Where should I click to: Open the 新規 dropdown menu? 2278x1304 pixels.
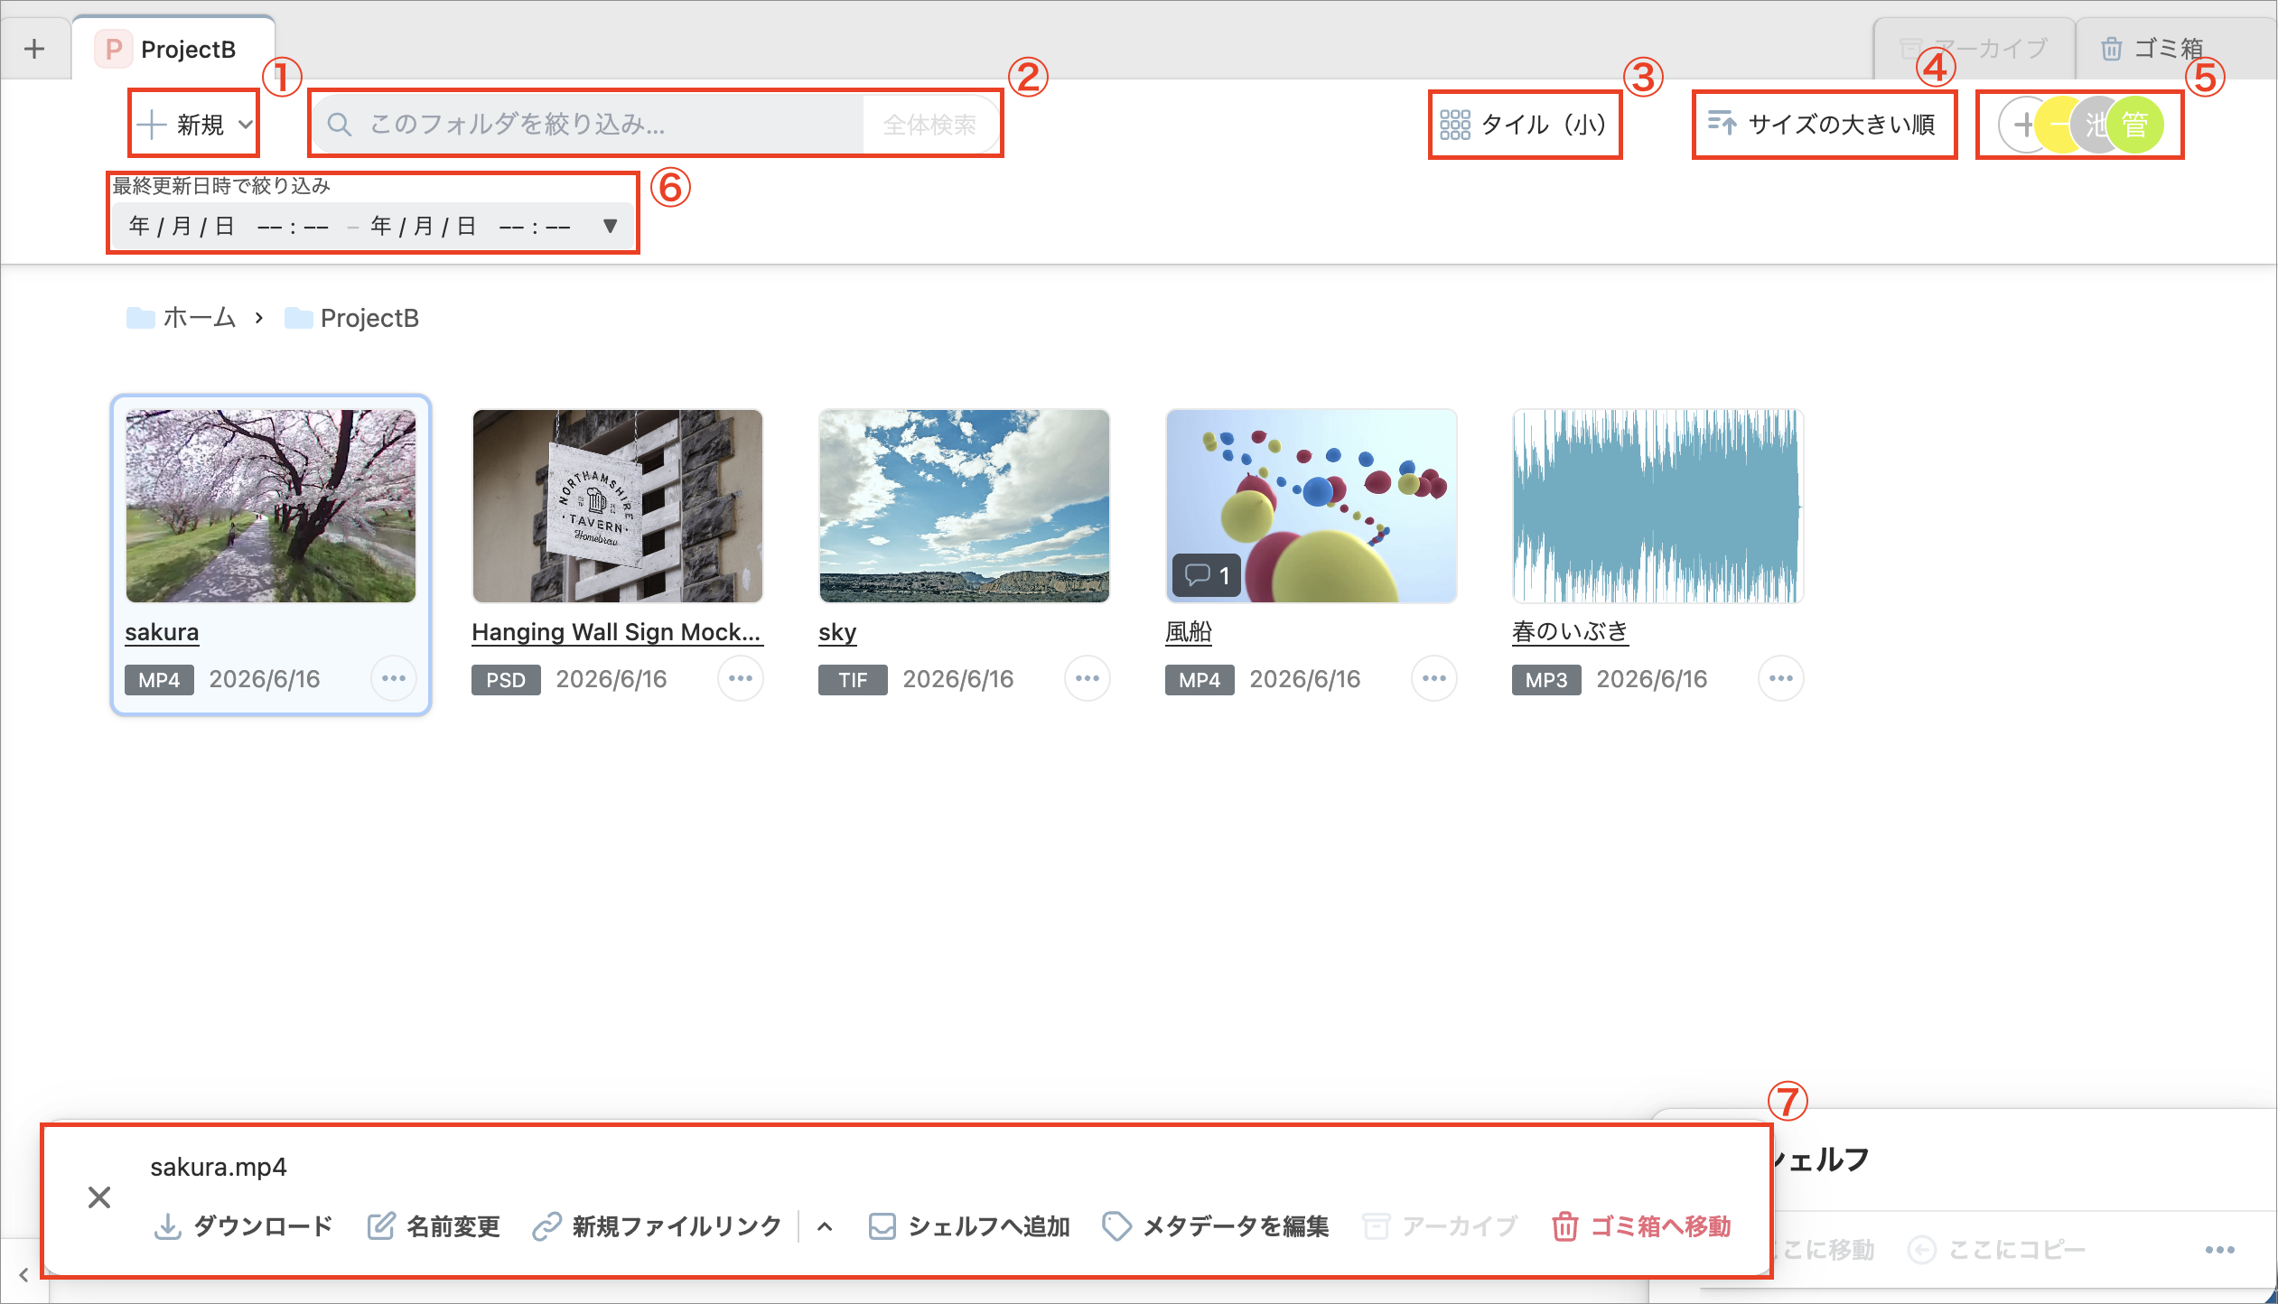pyautogui.click(x=195, y=124)
